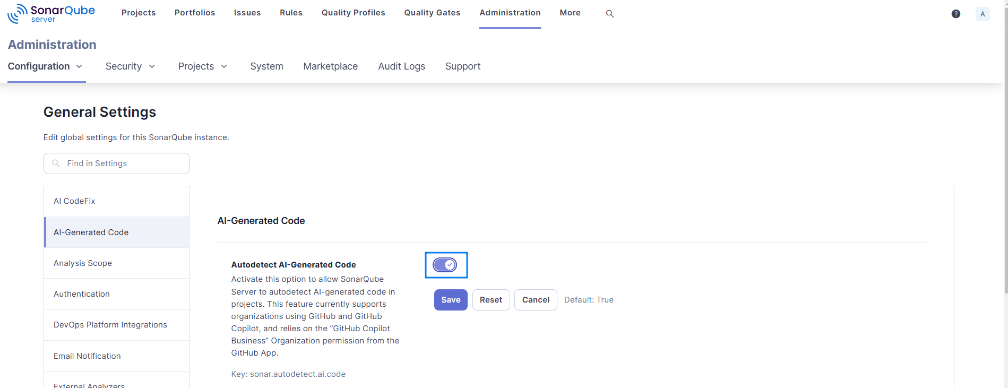Select AI CodeFix settings category
Viewport: 1008px width, 388px height.
click(x=116, y=201)
